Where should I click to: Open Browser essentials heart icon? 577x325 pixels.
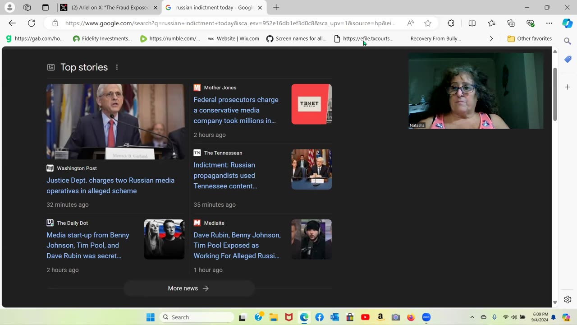(531, 23)
